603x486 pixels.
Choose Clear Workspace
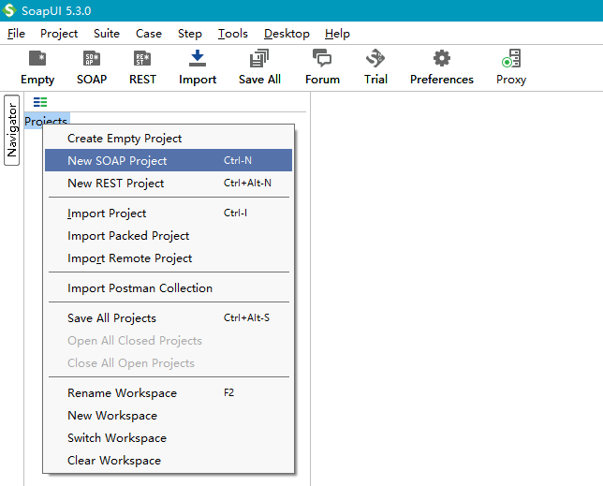pos(169,460)
